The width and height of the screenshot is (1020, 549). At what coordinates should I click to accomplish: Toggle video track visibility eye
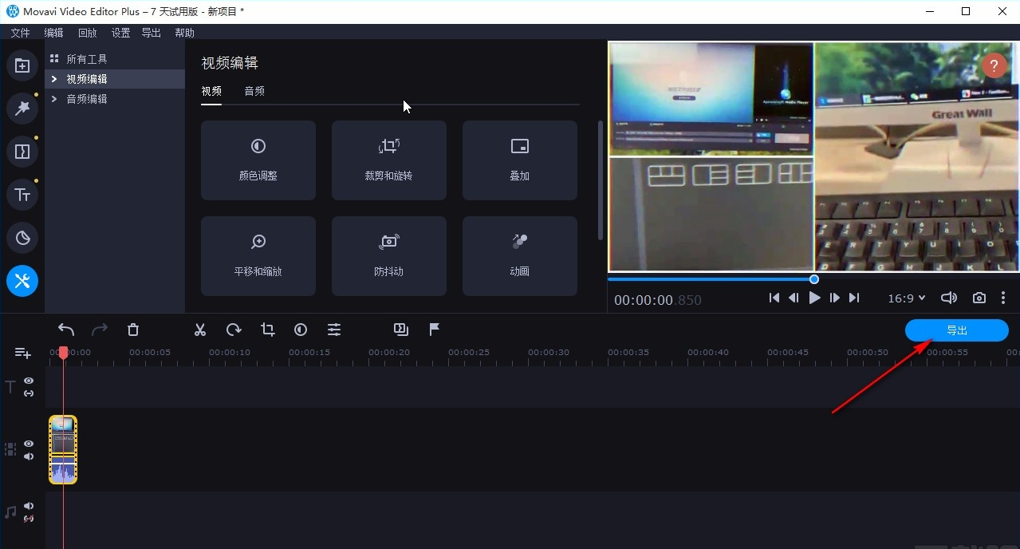pos(29,444)
